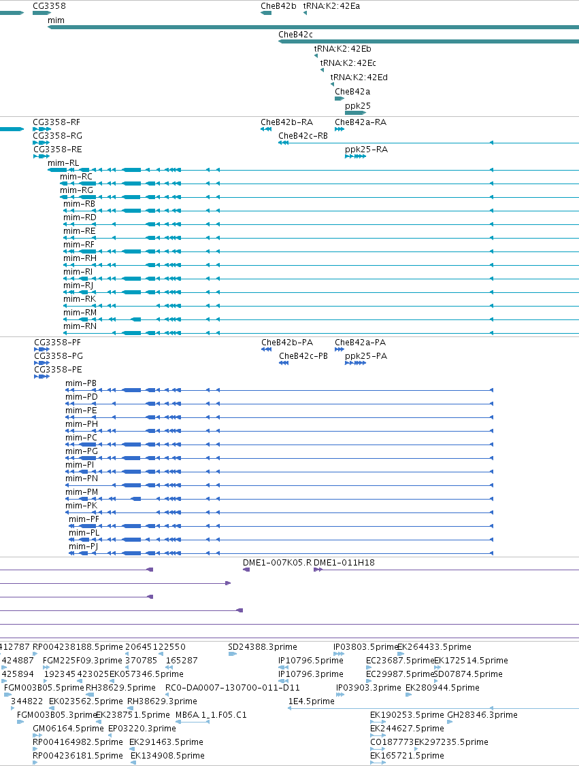Click the CG3358-RE transcript label
This screenshot has width=579, height=766.
click(57, 150)
